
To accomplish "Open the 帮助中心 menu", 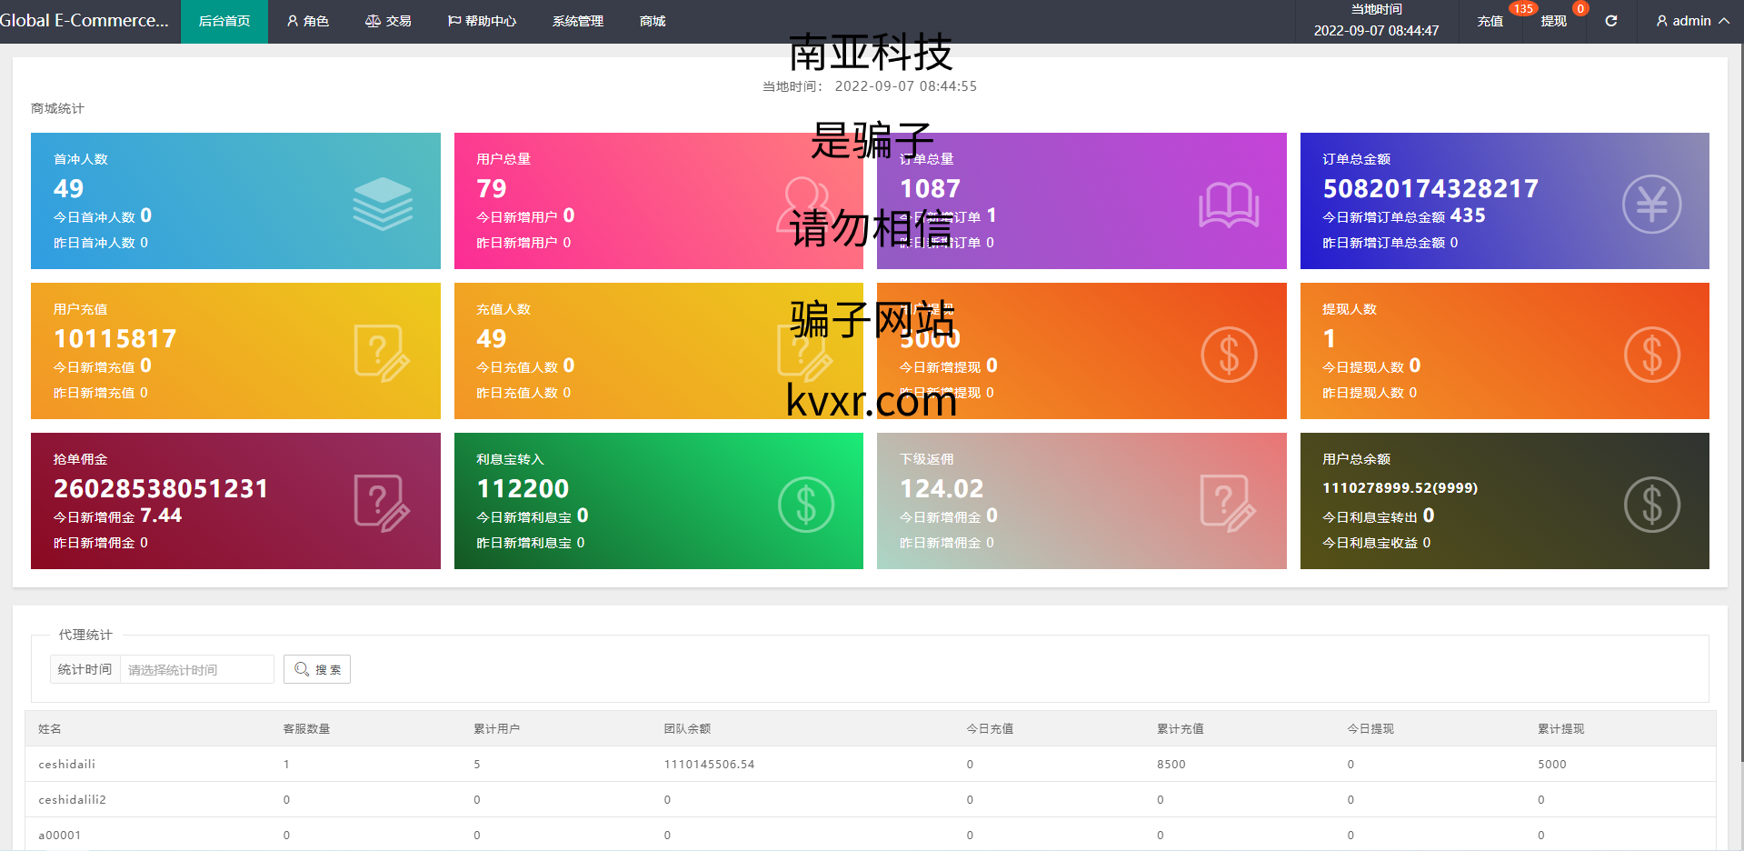I will pyautogui.click(x=482, y=21).
